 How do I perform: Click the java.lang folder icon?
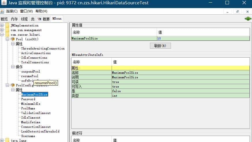tap(7, 140)
